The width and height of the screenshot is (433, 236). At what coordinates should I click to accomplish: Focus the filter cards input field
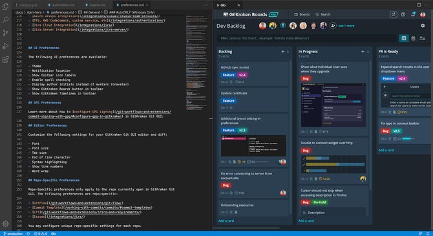click(307, 38)
